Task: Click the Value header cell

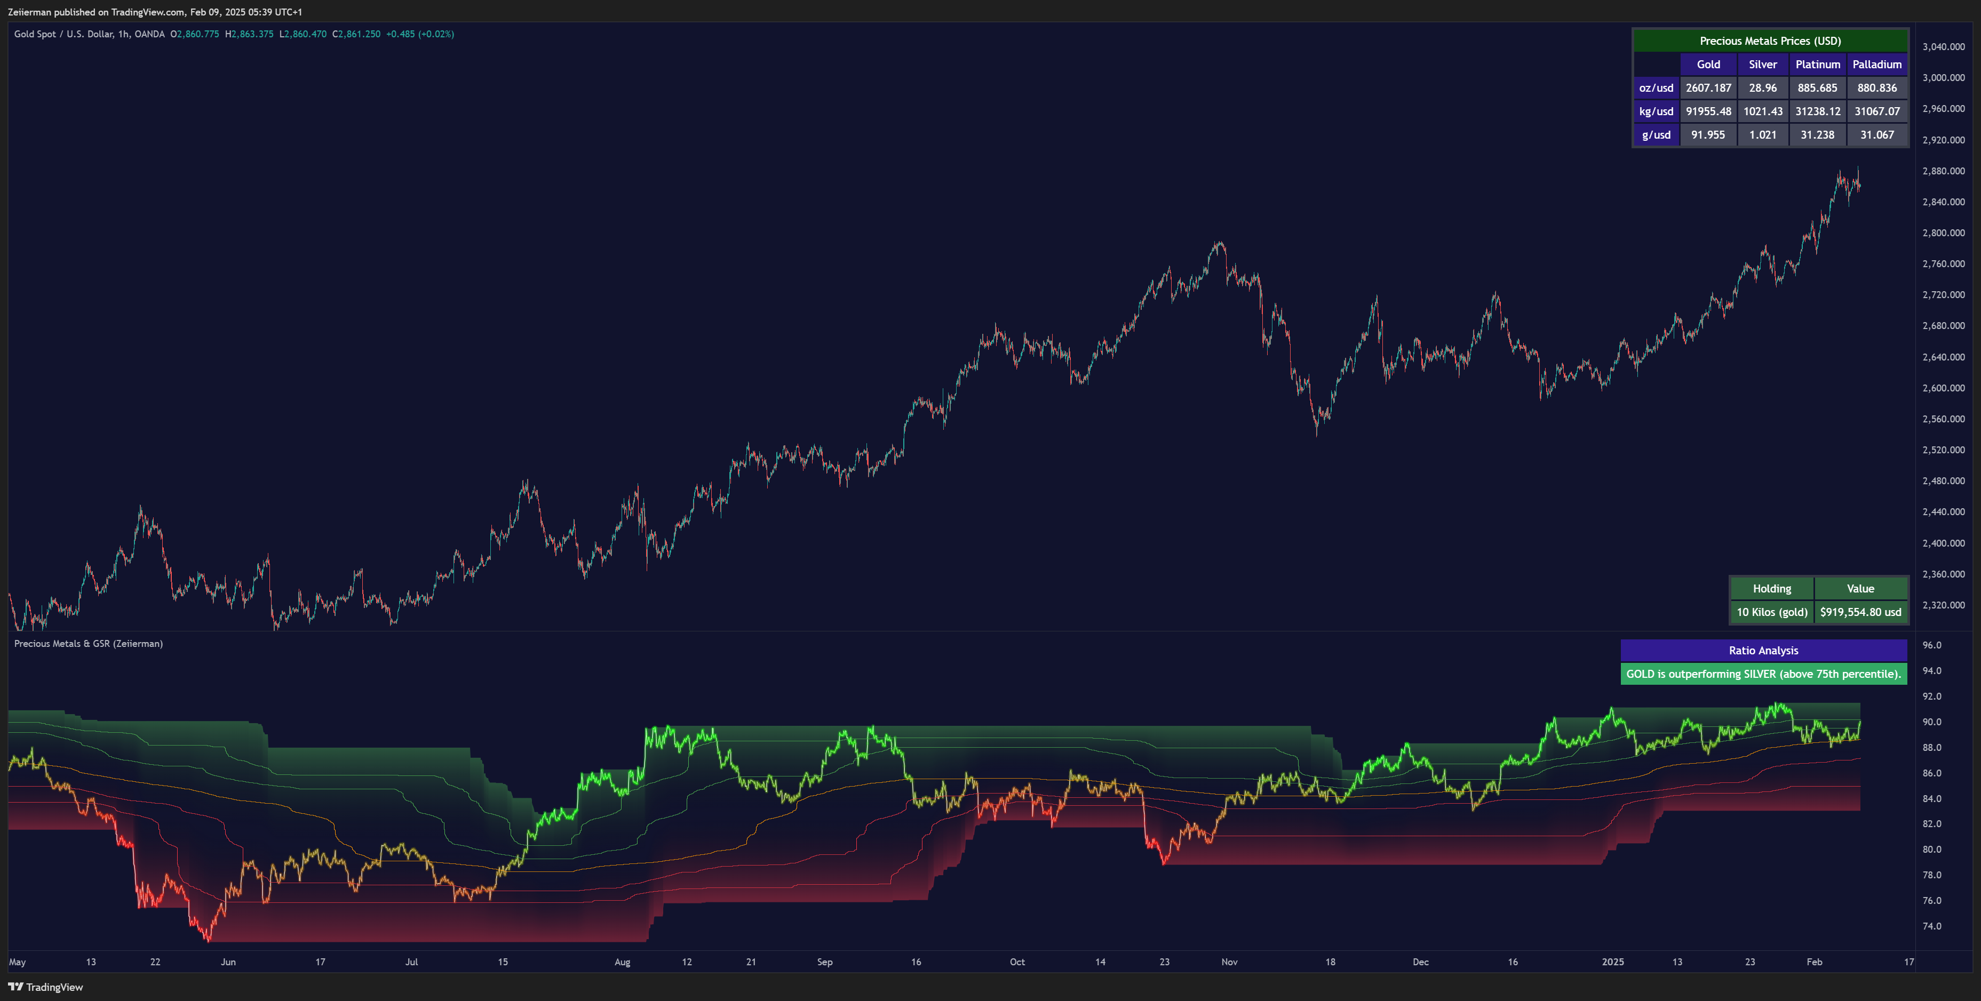Action: [1861, 589]
